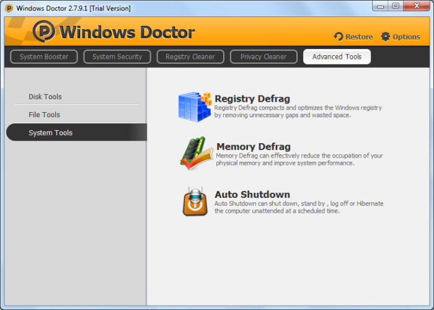The width and height of the screenshot is (434, 310).
Task: Choose File Tools in the sidebar
Action: tap(44, 115)
